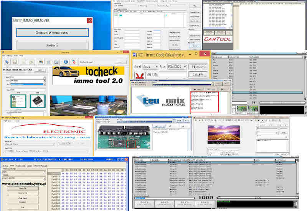This screenshot has height=211, width=307.
Task: Click vertical scrollbar of gray ECU list window
Action: click(305, 77)
